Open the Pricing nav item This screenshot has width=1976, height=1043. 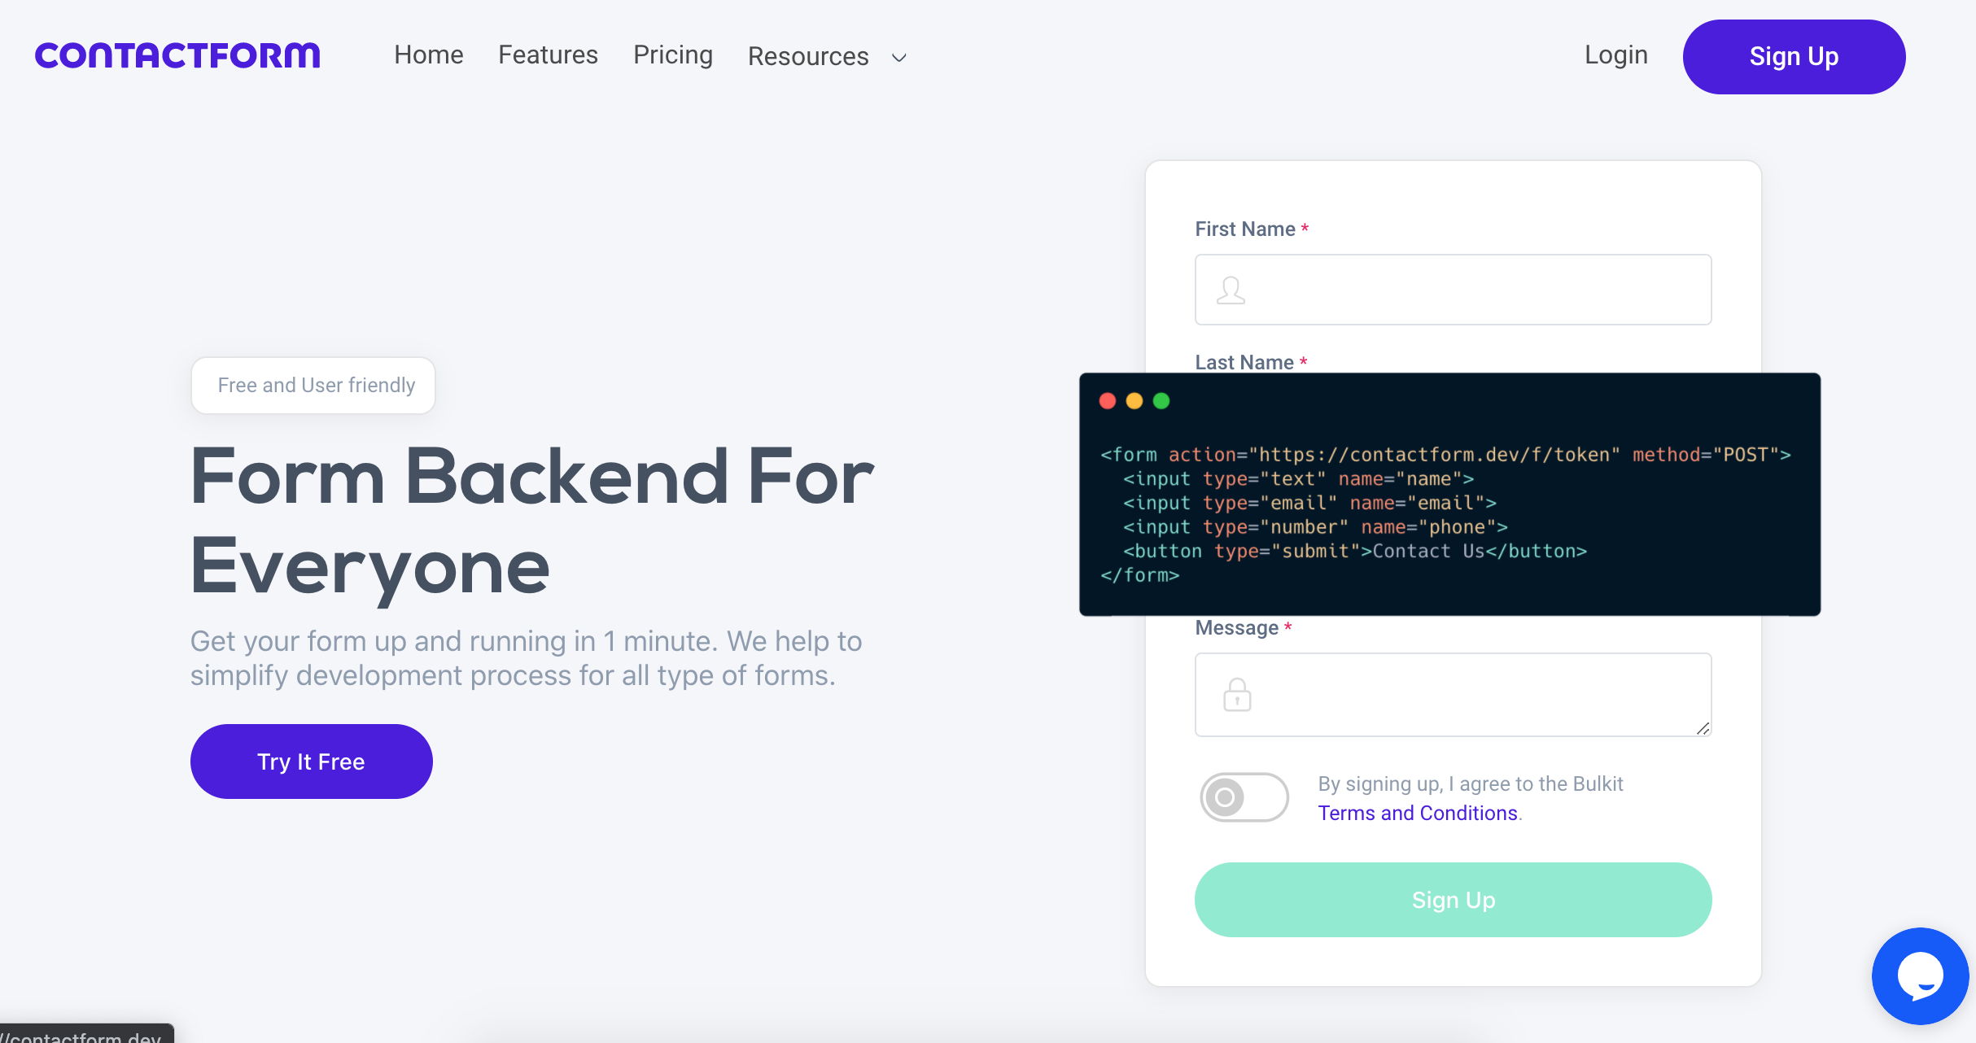(673, 55)
